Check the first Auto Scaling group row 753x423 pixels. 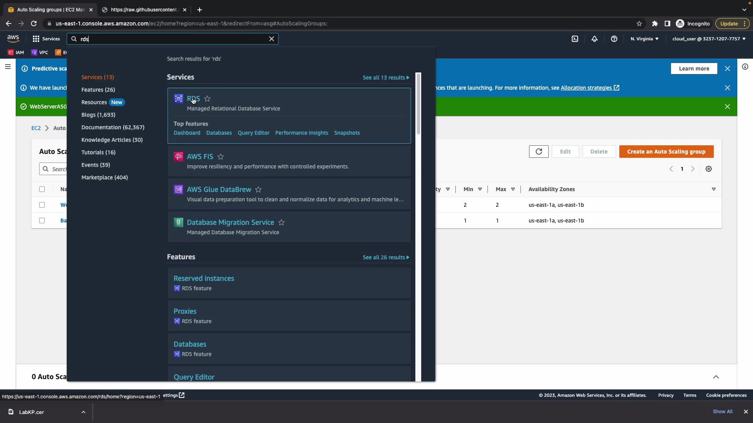click(x=42, y=205)
